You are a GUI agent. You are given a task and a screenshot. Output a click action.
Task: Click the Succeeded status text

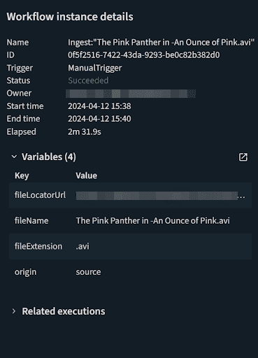88,80
